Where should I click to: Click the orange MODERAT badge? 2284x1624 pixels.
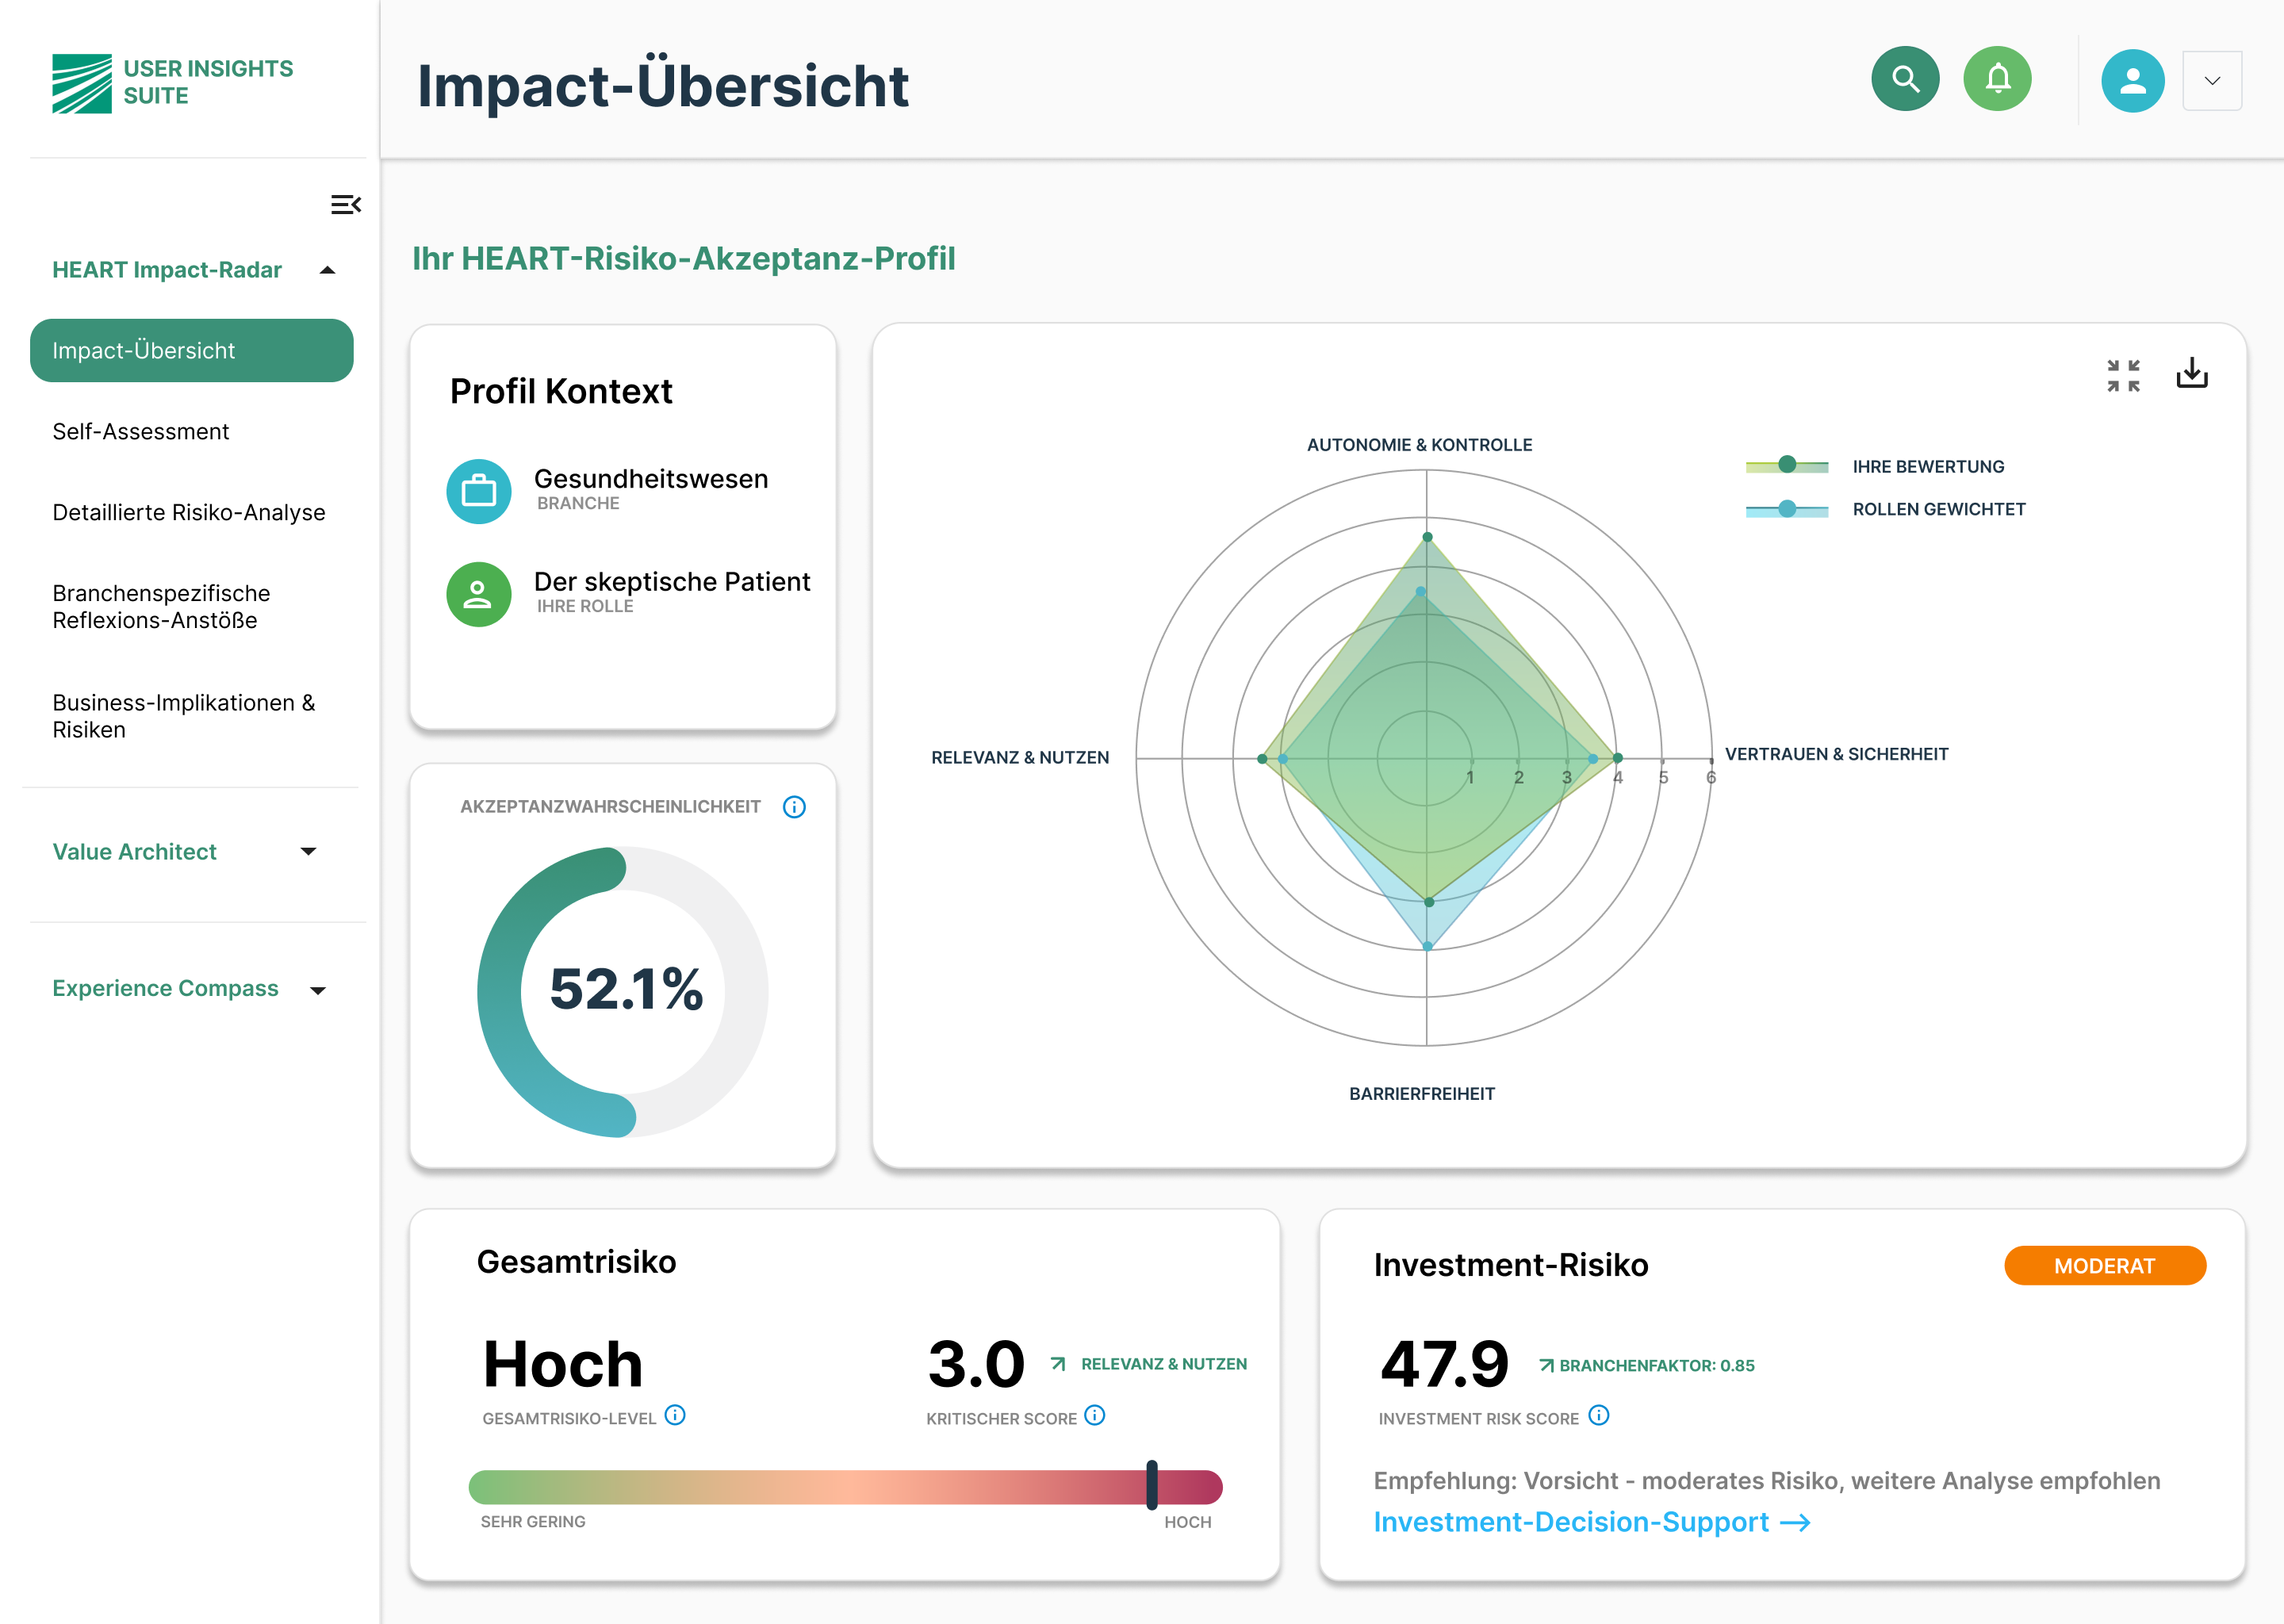[2104, 1265]
